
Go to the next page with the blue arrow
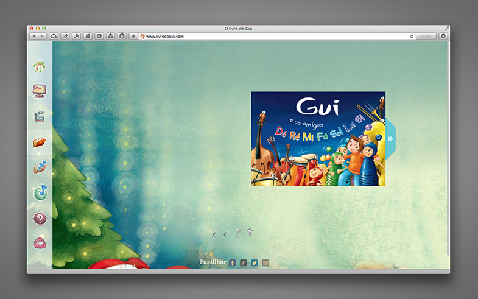point(390,139)
